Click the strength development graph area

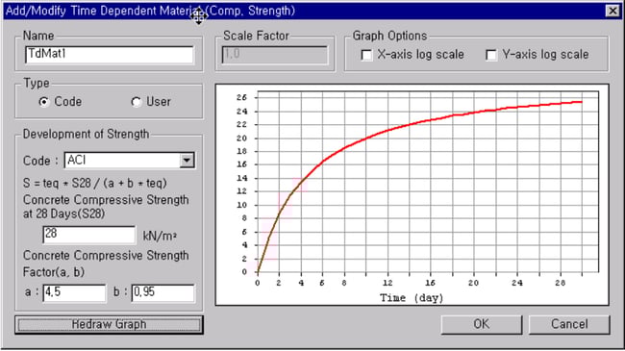point(412,194)
